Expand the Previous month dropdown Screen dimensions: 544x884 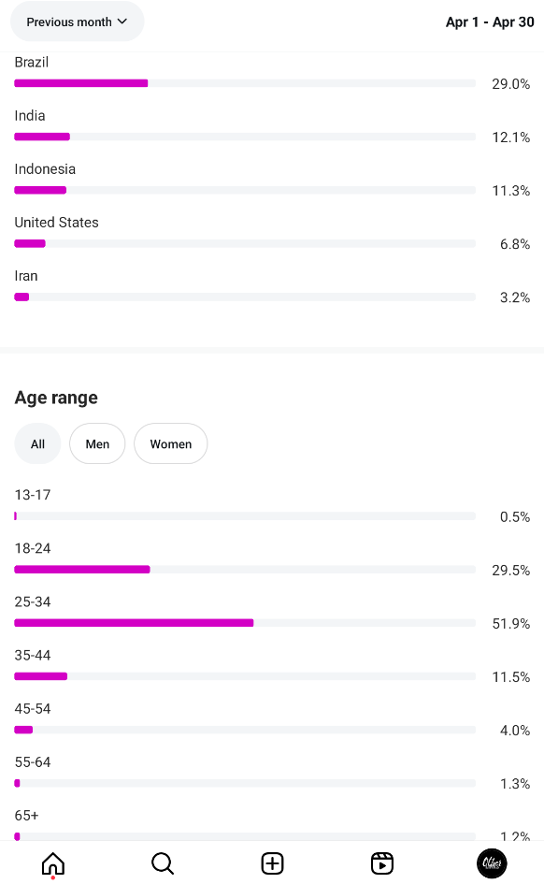click(x=78, y=22)
